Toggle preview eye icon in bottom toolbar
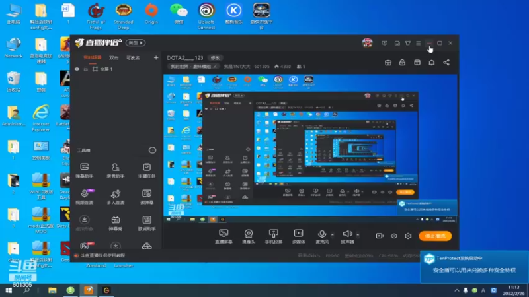The image size is (529, 297). pyautogui.click(x=394, y=236)
